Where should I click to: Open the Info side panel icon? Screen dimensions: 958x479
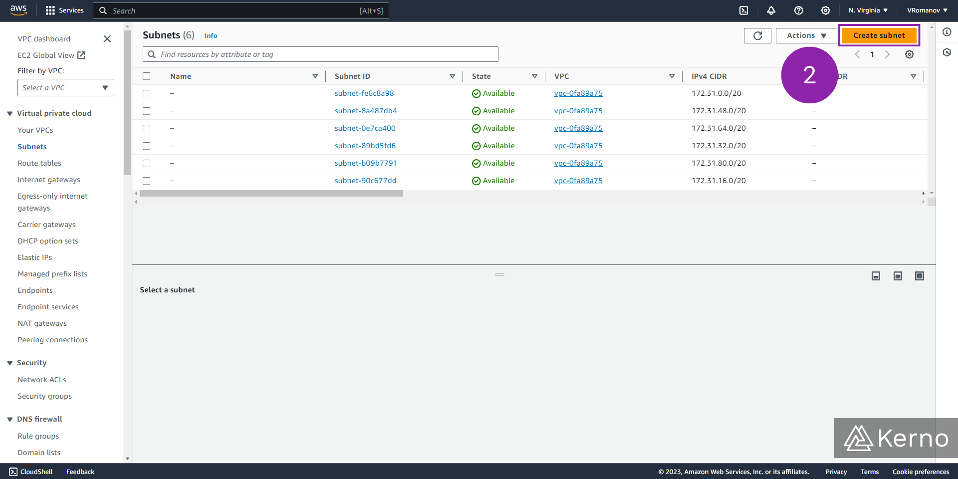(x=948, y=31)
